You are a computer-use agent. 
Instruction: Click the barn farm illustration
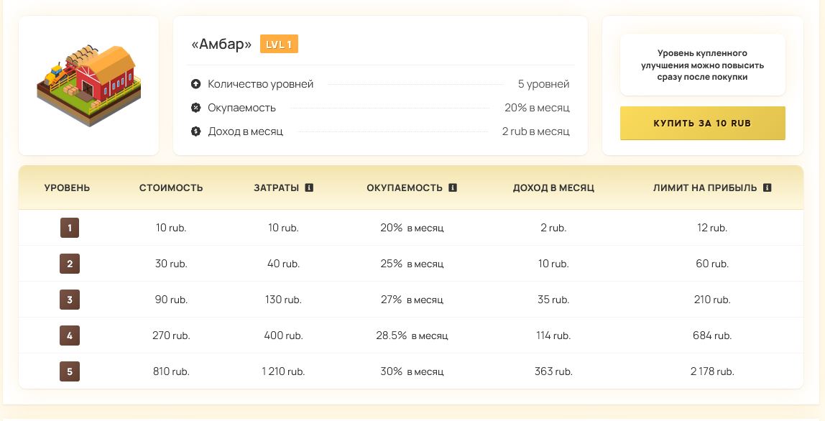[x=88, y=85]
